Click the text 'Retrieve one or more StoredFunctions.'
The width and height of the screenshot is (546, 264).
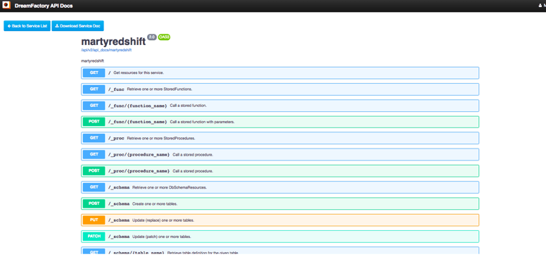click(x=160, y=89)
